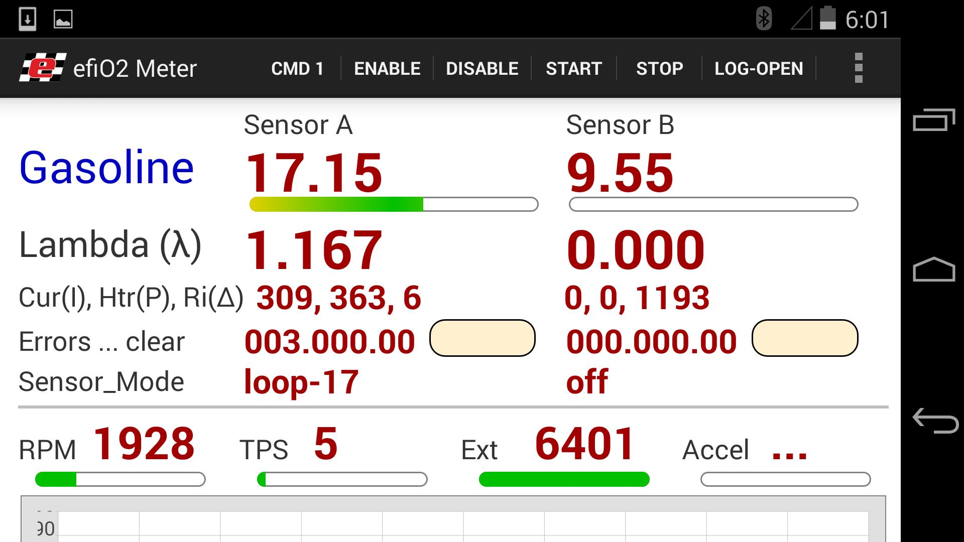Image resolution: width=964 pixels, height=542 pixels.
Task: Tap the Android recent apps icon
Action: click(933, 120)
